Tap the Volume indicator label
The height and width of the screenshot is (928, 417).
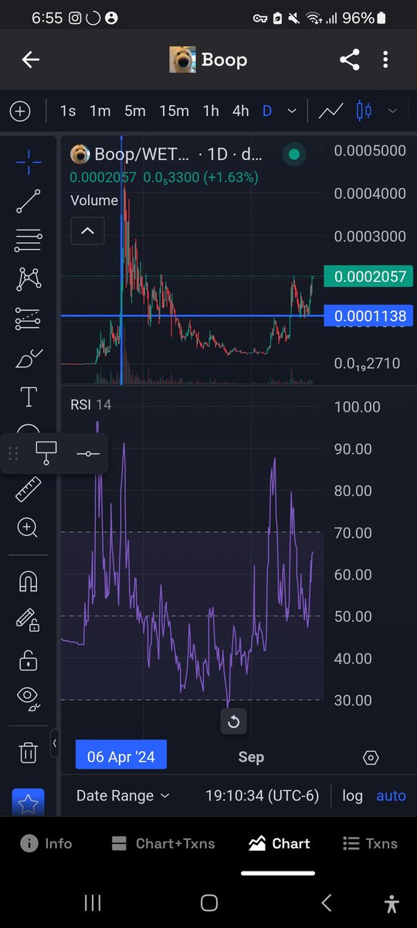94,200
